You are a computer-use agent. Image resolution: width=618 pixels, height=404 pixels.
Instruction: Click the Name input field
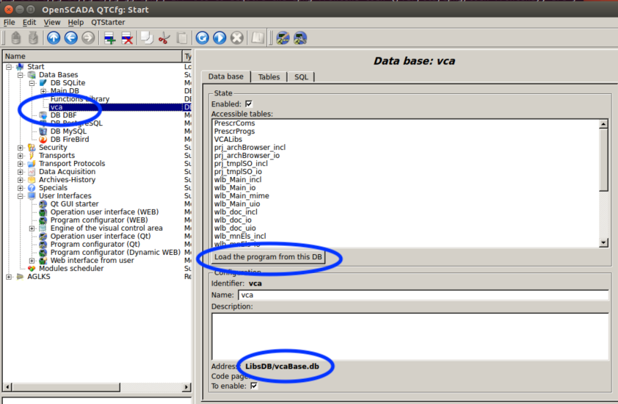(x=423, y=295)
